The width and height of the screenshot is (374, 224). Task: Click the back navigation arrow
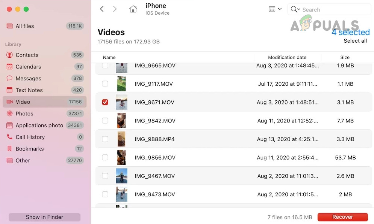click(x=102, y=9)
